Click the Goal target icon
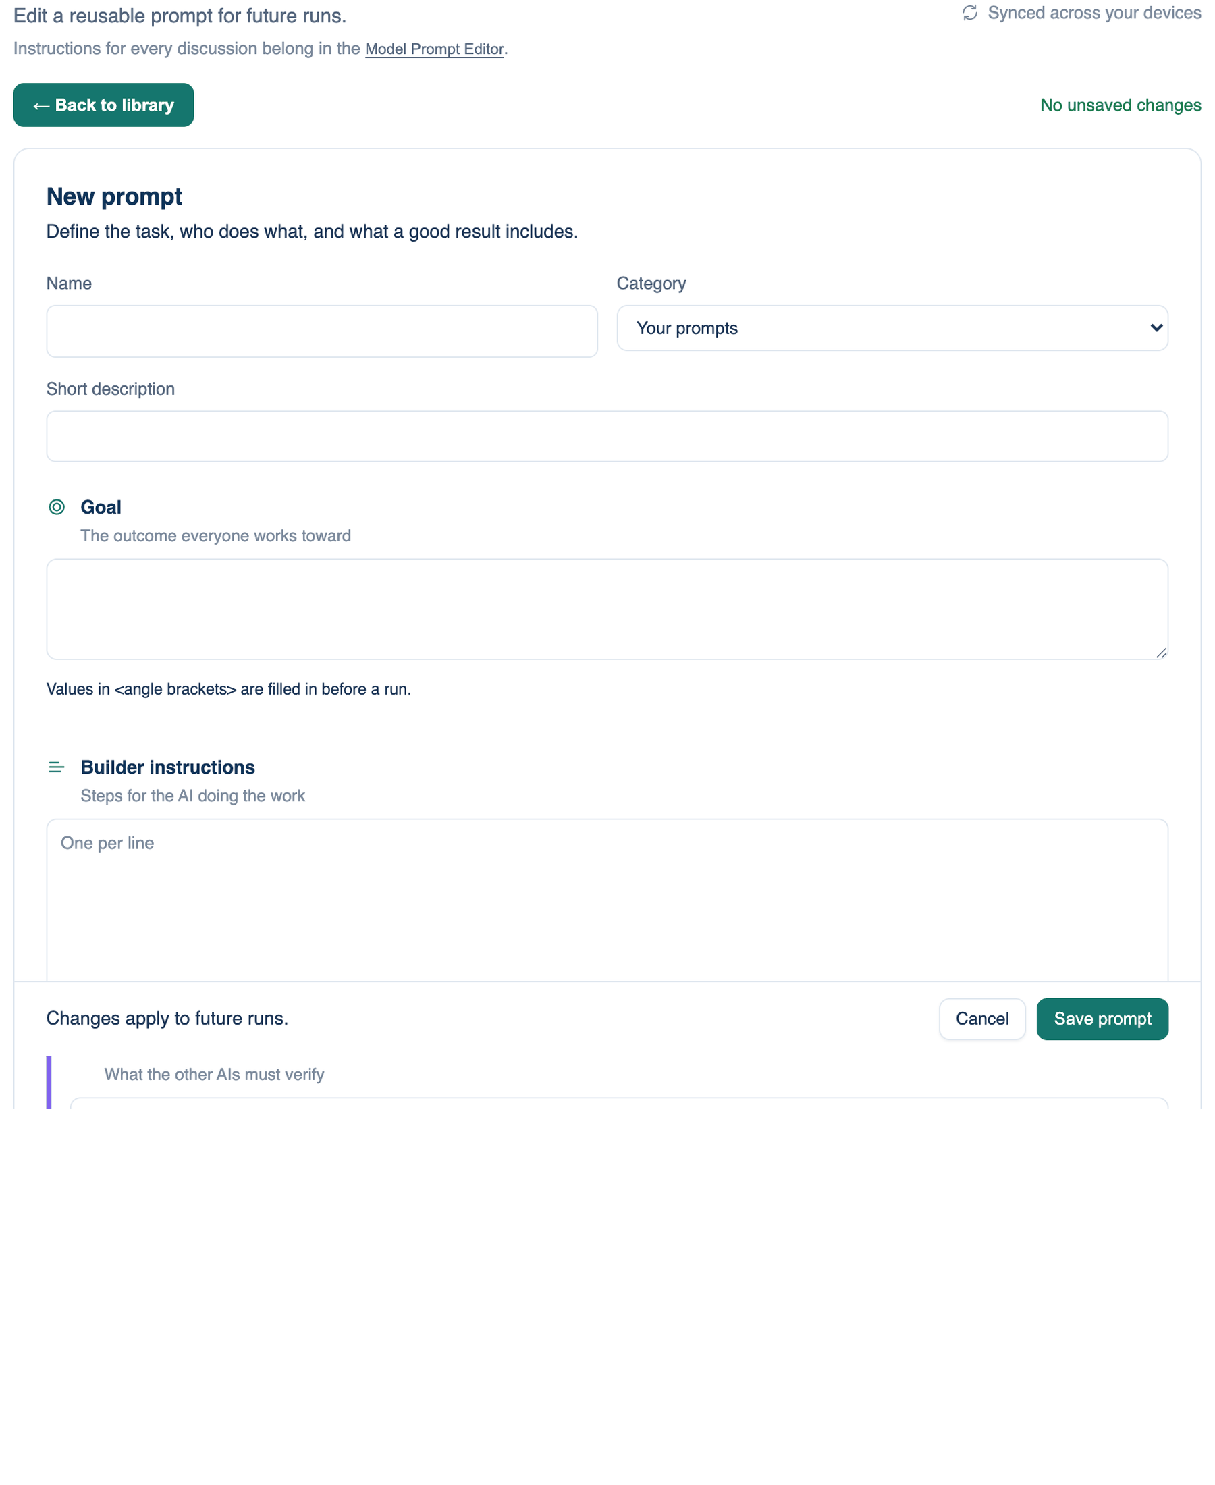1215x1485 pixels. 57,507
